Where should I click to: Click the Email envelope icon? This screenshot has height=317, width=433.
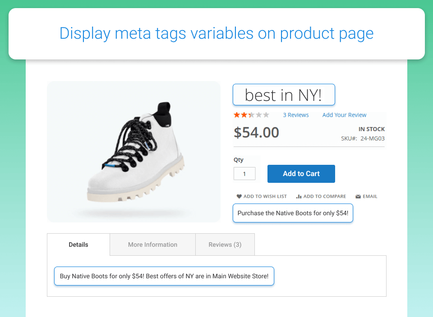(358, 196)
